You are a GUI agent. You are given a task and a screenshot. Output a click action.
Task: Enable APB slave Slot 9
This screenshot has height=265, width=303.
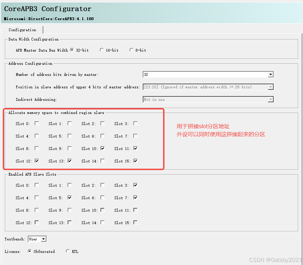(70, 210)
